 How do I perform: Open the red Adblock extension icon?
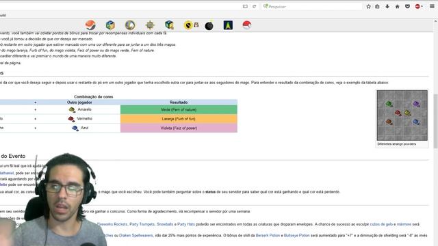417,6
